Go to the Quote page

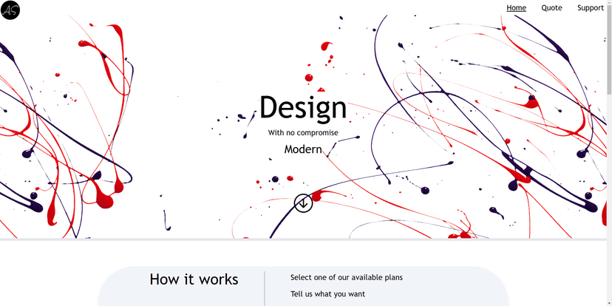click(x=551, y=8)
